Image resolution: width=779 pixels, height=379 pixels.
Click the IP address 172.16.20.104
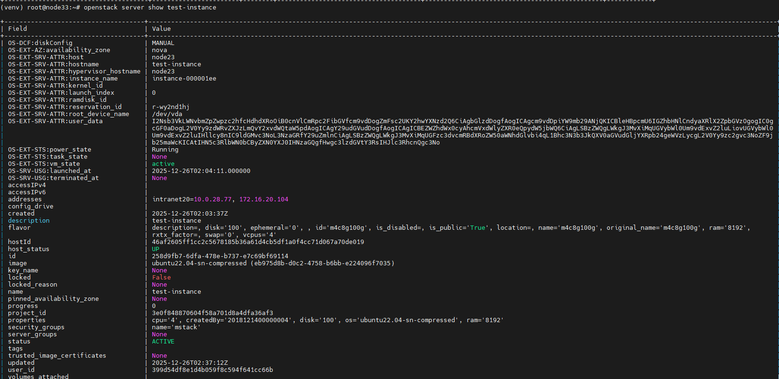(263, 199)
